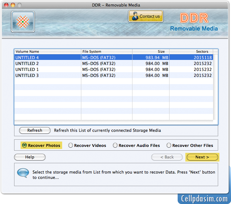Click the Refresh button

click(35, 130)
